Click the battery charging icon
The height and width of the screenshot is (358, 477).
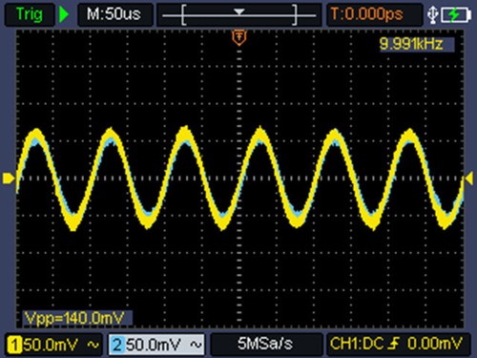click(456, 15)
